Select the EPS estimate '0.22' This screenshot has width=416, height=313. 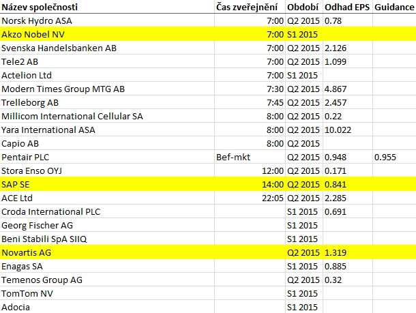(348, 116)
